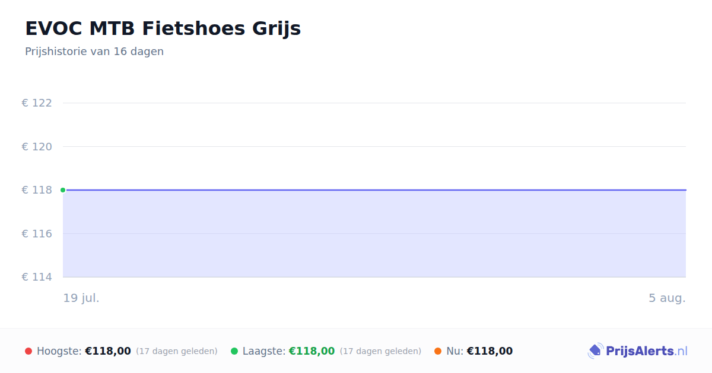
Task: Click the red Hoogste indicator dot
Action: (28, 351)
